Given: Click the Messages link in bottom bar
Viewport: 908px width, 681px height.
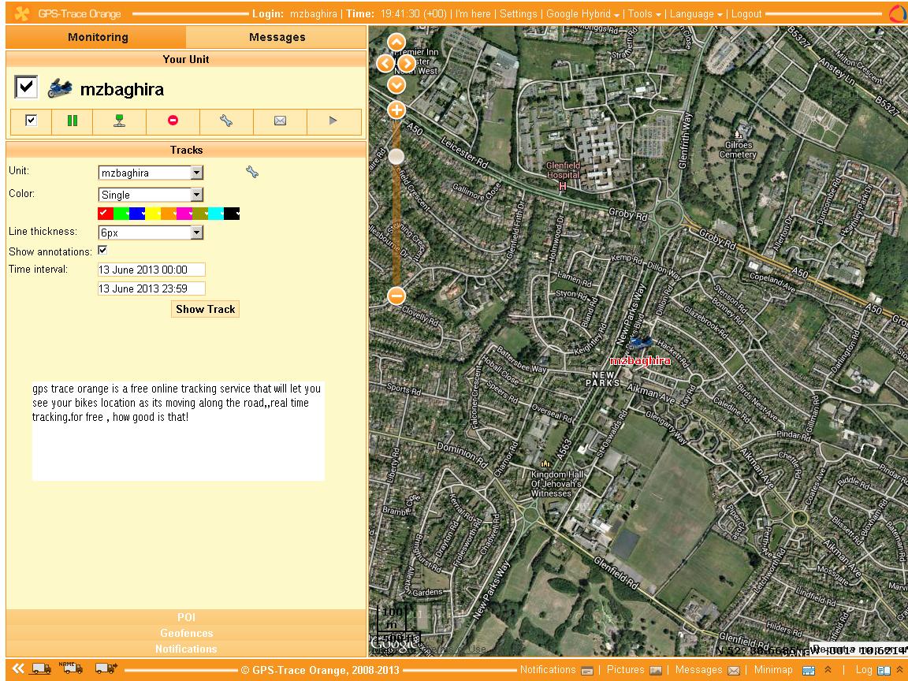Looking at the screenshot, I should click(x=699, y=669).
